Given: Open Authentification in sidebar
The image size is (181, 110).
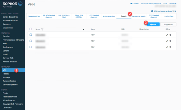Looking at the screenshot, I should [9, 81].
